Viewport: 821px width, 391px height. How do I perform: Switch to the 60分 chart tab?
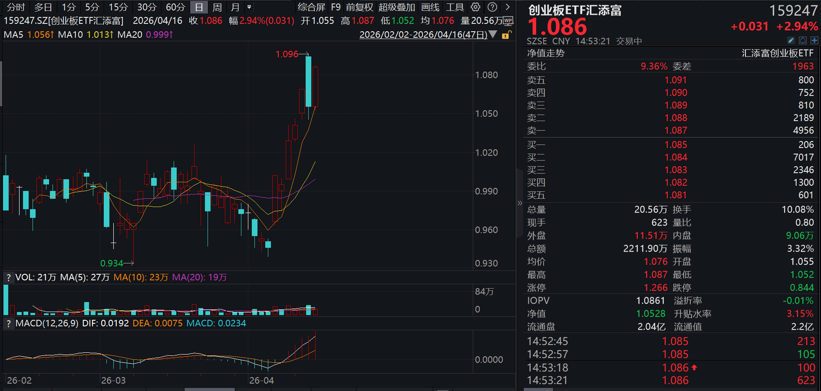pyautogui.click(x=175, y=7)
